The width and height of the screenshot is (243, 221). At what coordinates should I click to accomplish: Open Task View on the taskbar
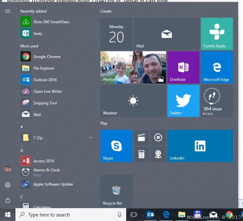tap(134, 215)
